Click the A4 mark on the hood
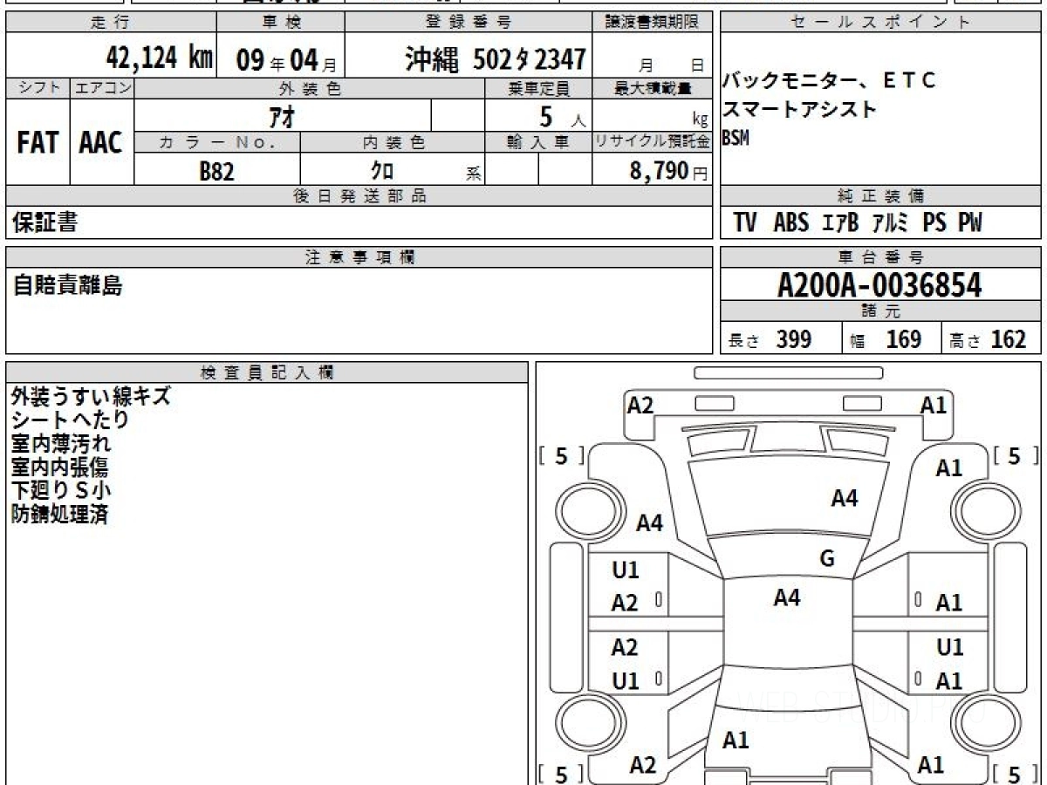 (x=844, y=498)
